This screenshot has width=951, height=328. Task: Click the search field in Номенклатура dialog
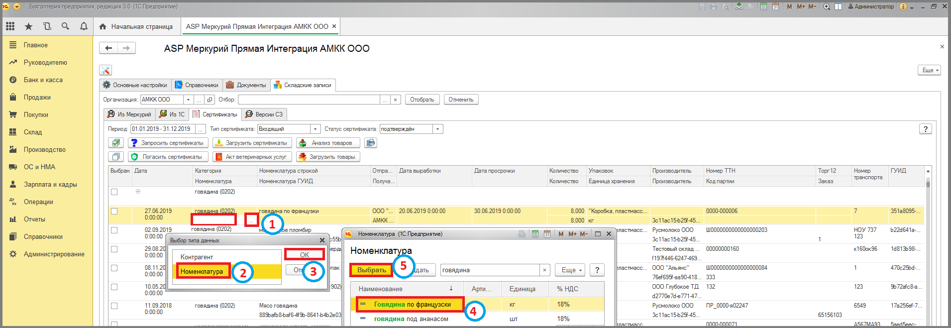(490, 270)
